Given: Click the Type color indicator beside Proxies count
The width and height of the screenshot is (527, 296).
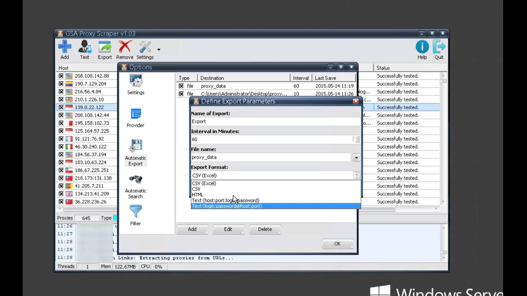Looking at the screenshot, I should (x=115, y=218).
